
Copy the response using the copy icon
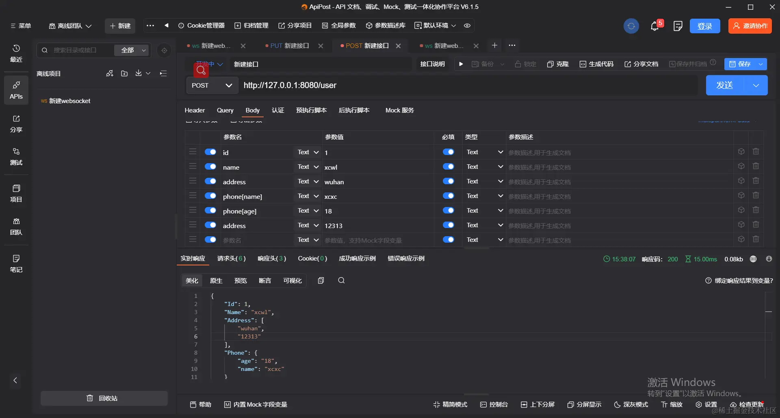pyautogui.click(x=321, y=280)
